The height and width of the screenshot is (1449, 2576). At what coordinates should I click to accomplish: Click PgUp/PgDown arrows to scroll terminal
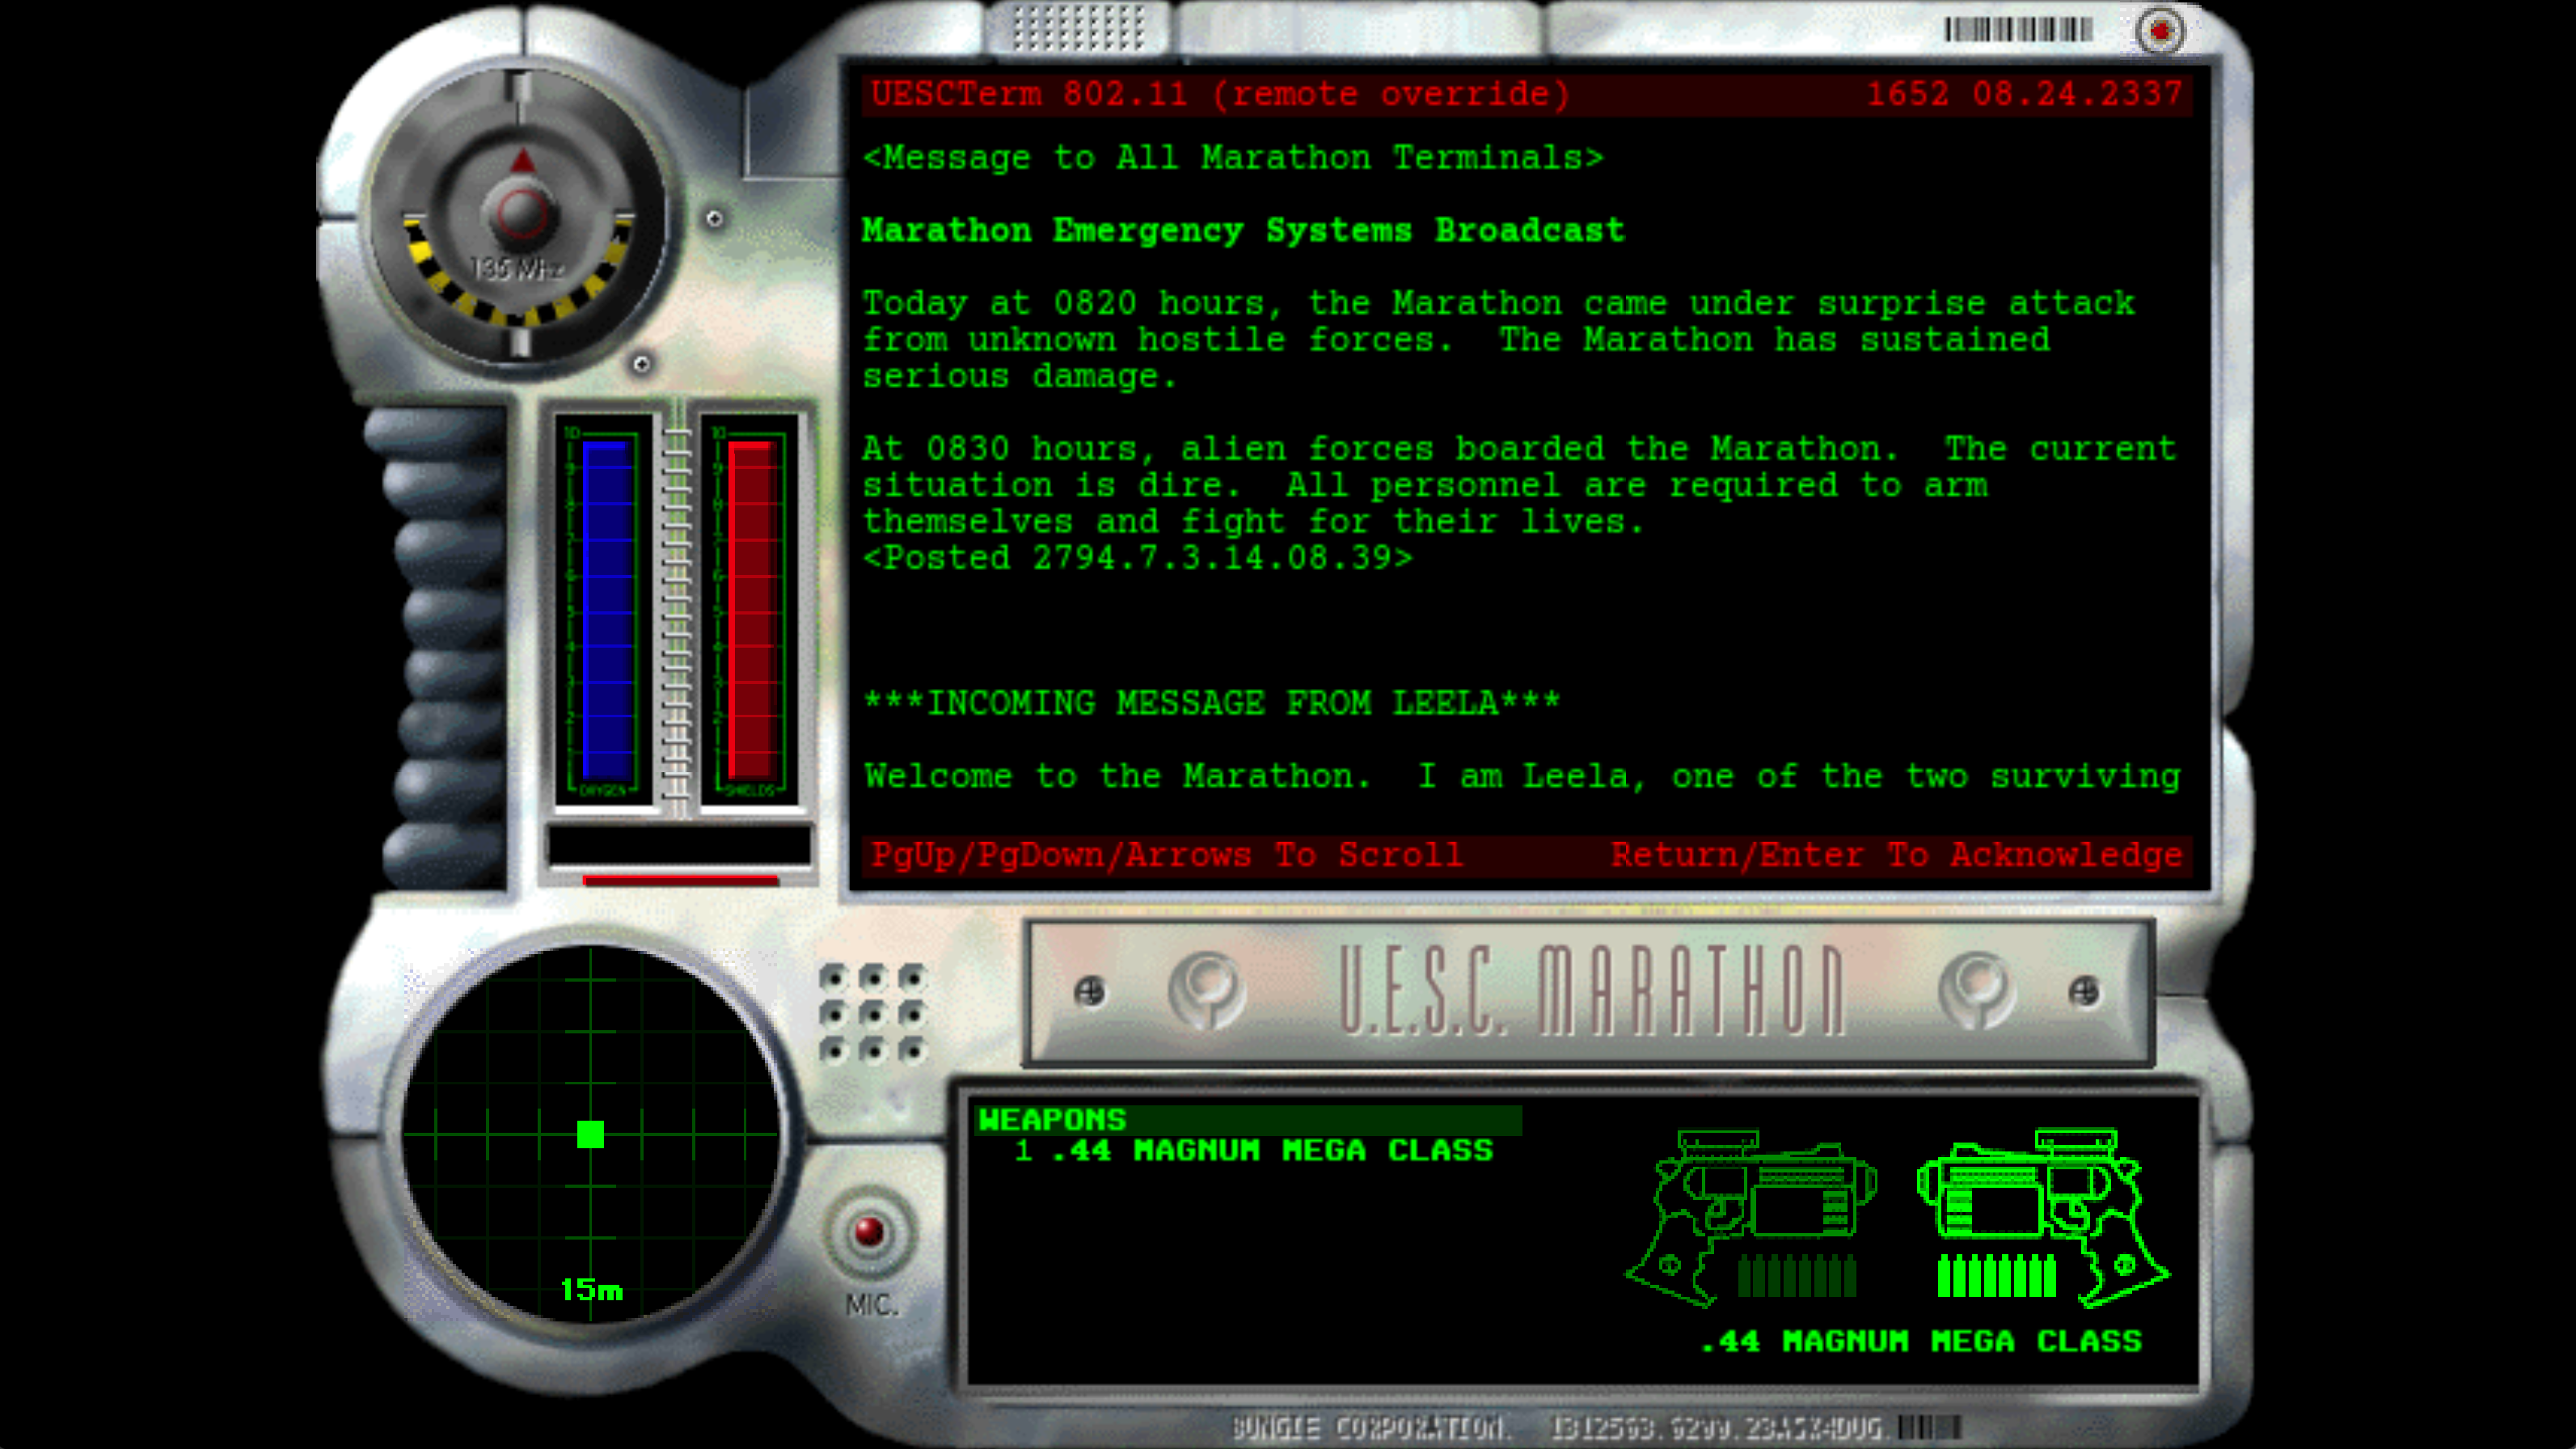click(x=1169, y=855)
